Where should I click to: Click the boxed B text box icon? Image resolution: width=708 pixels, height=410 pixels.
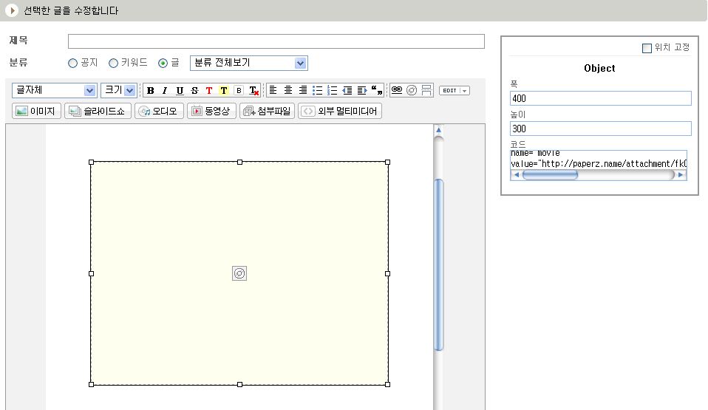[x=239, y=90]
